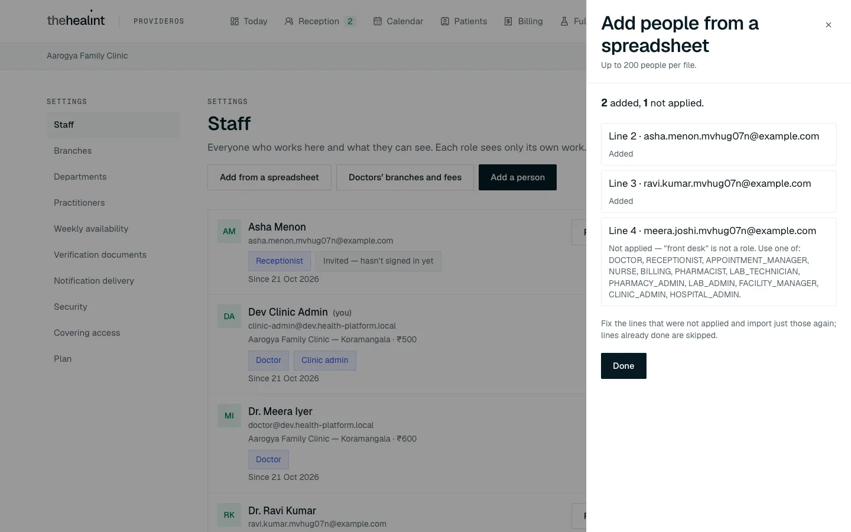
Task: Click Add a person button
Action: point(518,177)
